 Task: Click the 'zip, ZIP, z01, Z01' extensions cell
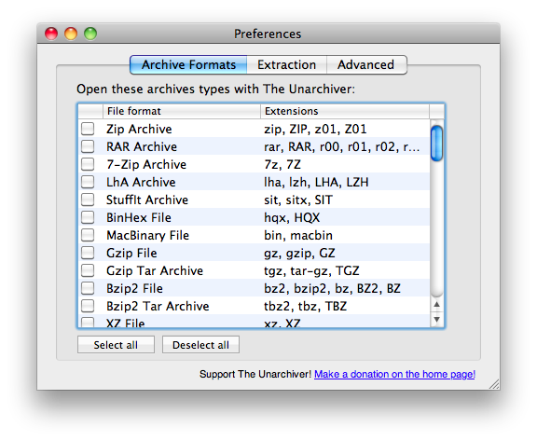[x=315, y=129]
